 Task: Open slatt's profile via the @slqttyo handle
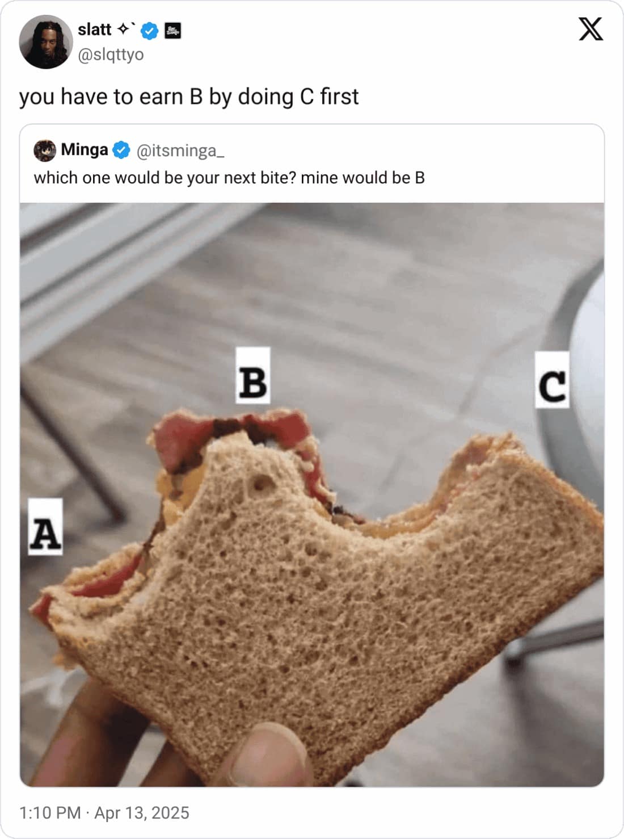pos(111,56)
